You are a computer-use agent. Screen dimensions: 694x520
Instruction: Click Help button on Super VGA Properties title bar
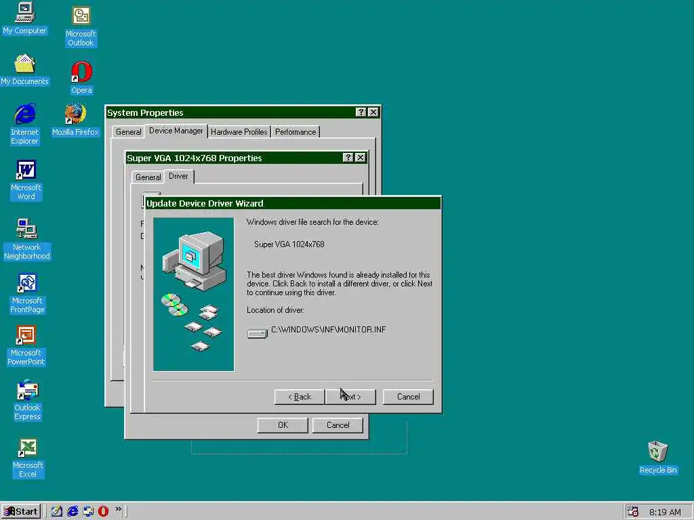[348, 157]
